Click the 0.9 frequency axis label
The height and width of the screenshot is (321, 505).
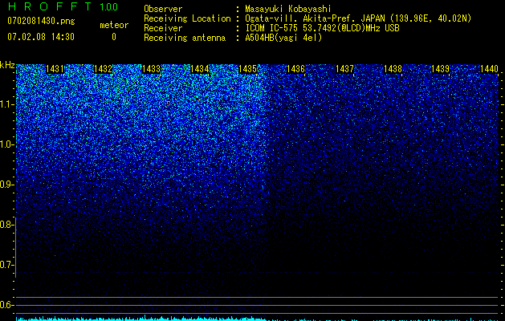pos(6,185)
